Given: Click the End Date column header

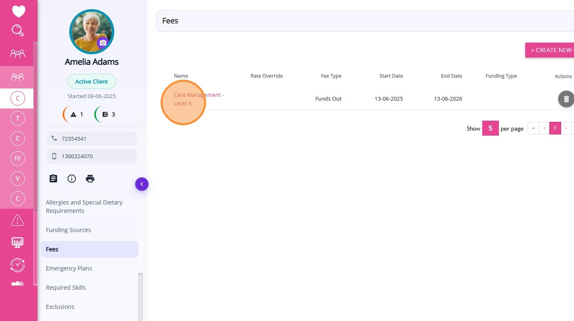Looking at the screenshot, I should coord(451,76).
